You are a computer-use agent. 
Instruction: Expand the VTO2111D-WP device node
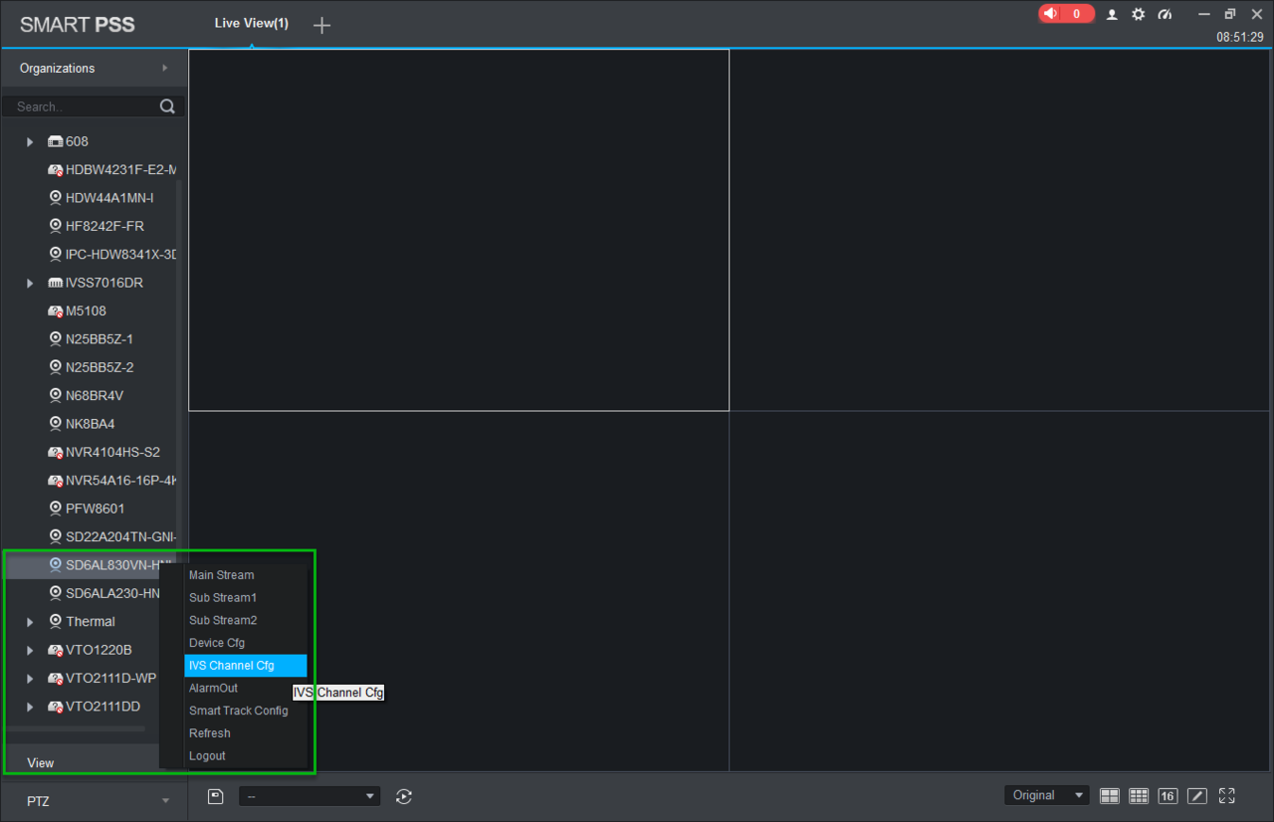30,679
